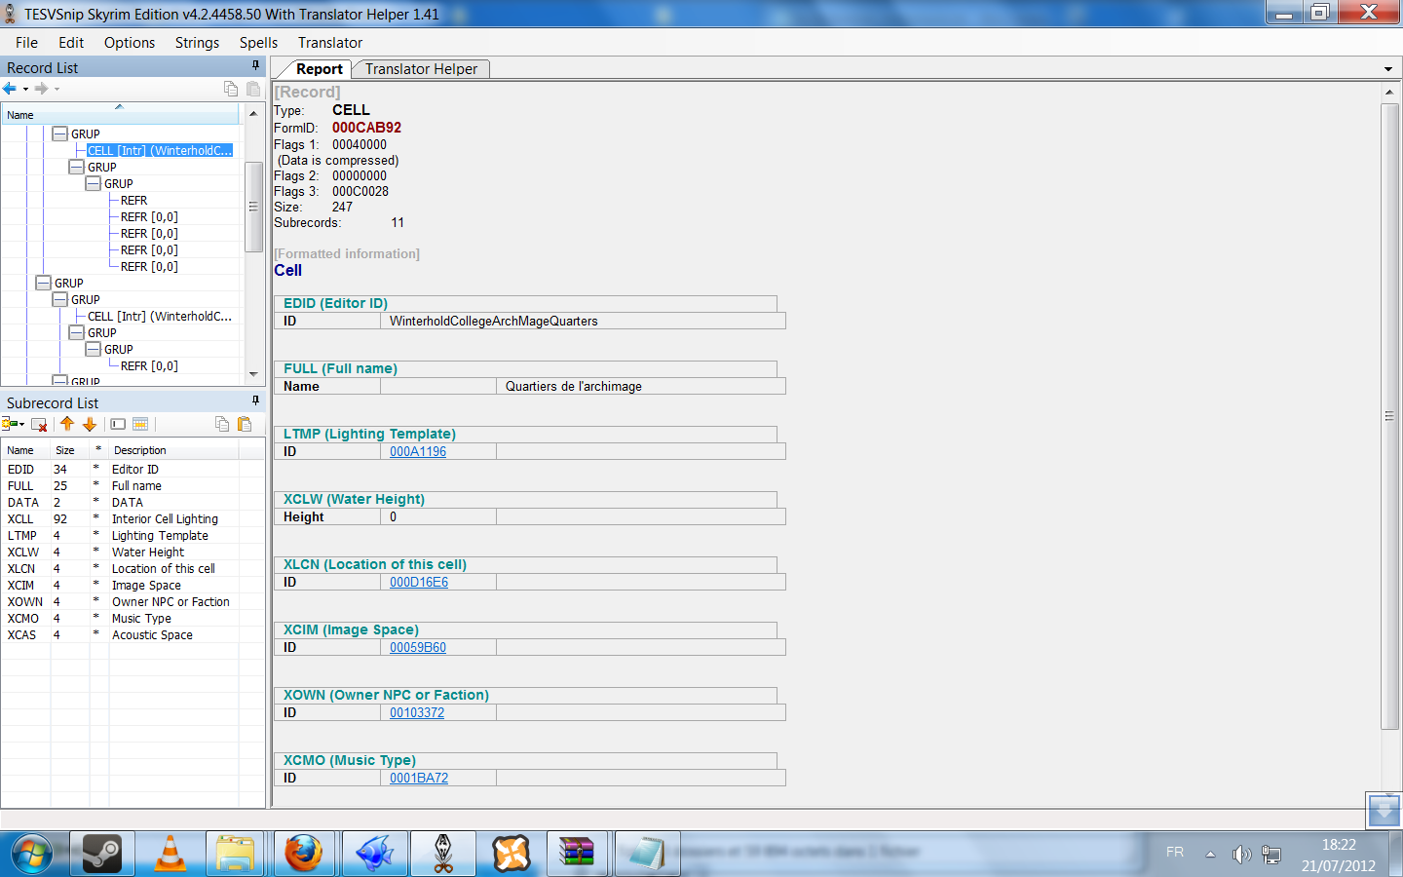Open the owner faction link 00103372
This screenshot has height=877, width=1403.
pyautogui.click(x=417, y=712)
